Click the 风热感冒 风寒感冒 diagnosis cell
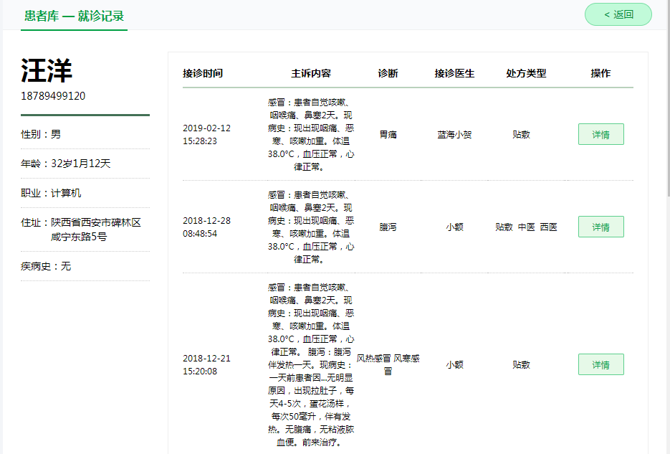 click(388, 364)
